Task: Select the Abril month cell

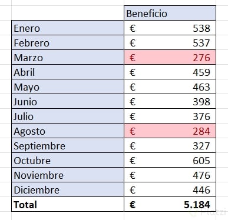Action: coord(68,72)
